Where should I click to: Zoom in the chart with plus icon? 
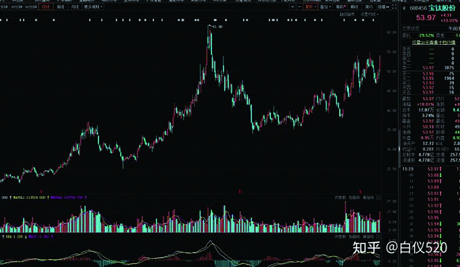coord(292,7)
